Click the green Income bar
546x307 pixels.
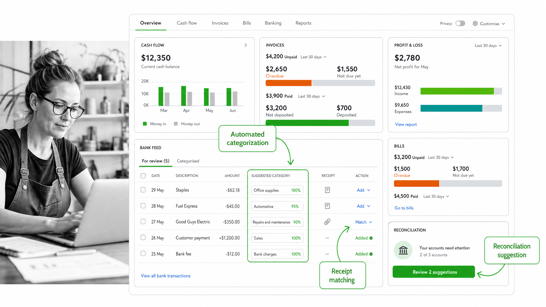[x=457, y=91]
